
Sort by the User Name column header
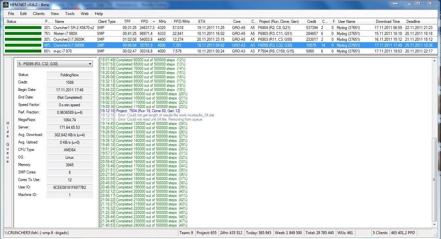click(x=355, y=22)
